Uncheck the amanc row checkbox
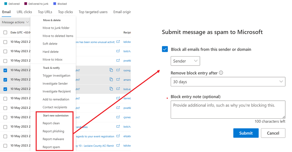The height and width of the screenshot is (152, 292). pyautogui.click(x=5, y=80)
